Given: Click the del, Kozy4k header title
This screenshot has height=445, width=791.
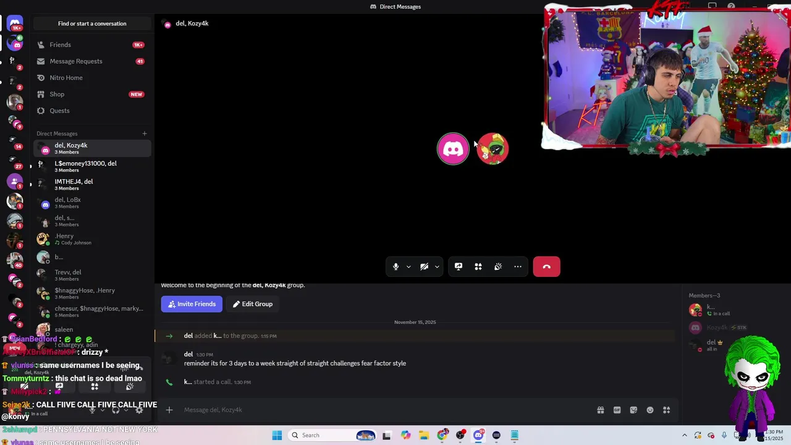Looking at the screenshot, I should click(192, 23).
